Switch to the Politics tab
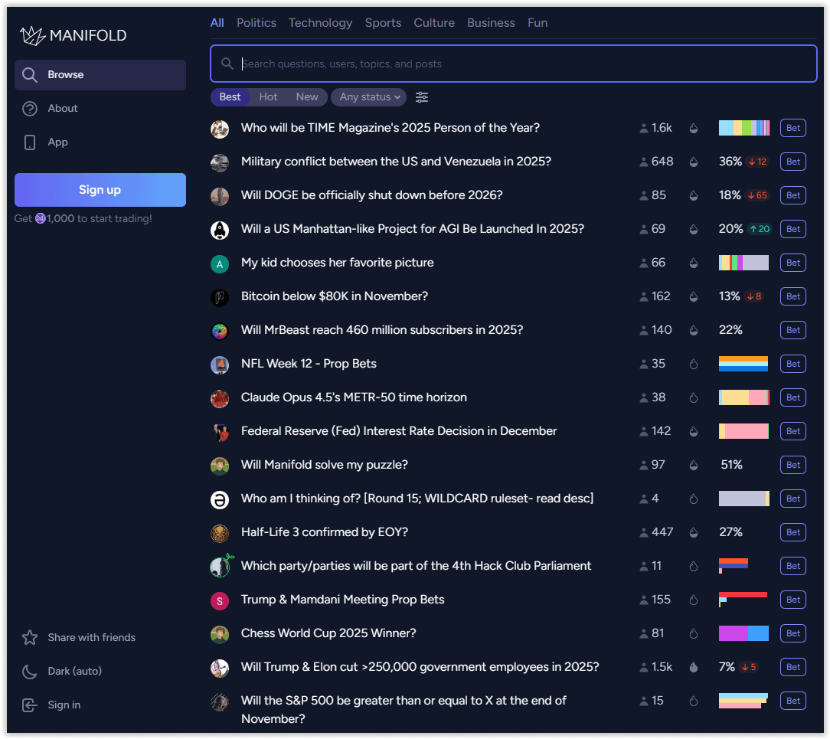Screen dimensions: 830x739 (257, 23)
